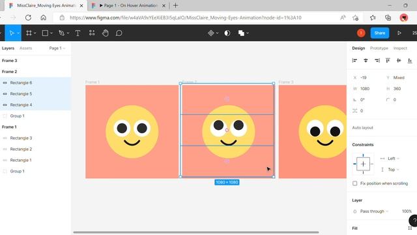Click the constraints preview box
The height and width of the screenshot is (235, 417).
tap(363, 164)
